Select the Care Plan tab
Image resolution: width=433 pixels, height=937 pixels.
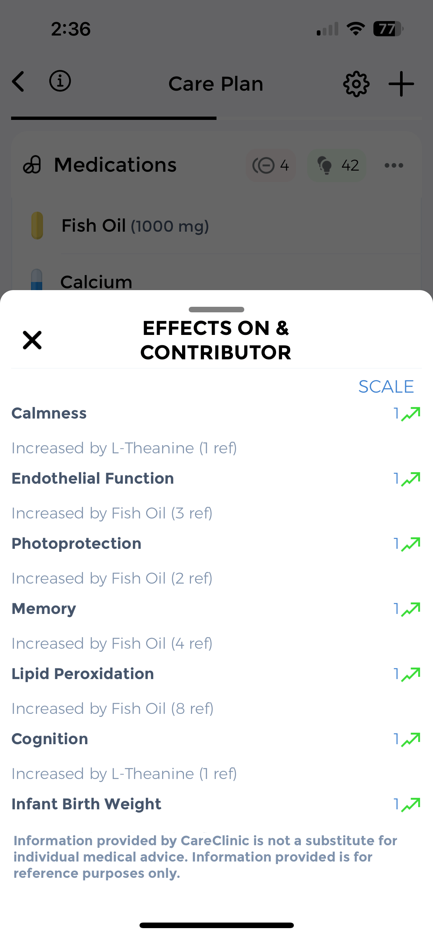(216, 84)
